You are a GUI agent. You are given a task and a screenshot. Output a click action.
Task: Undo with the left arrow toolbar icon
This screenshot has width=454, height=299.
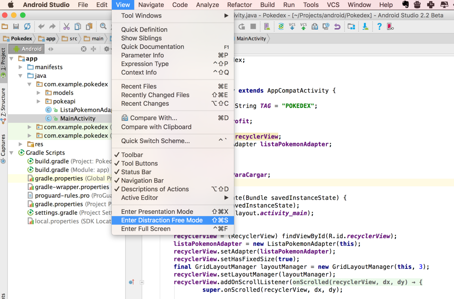point(41,27)
